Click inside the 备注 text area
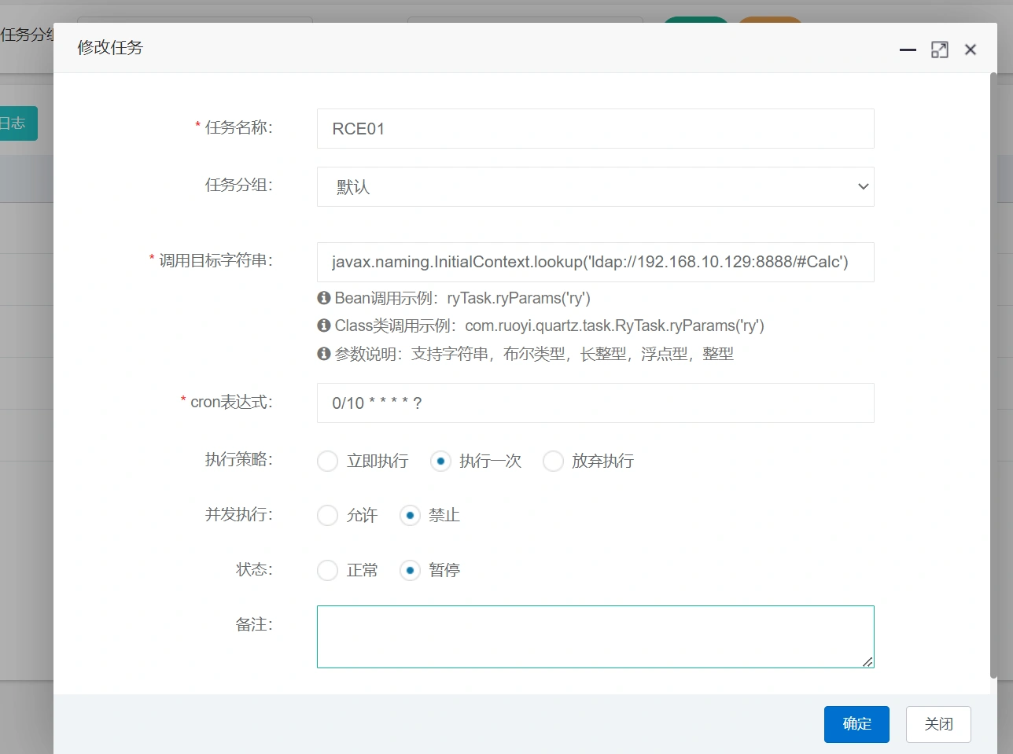The image size is (1013, 754). click(x=595, y=637)
